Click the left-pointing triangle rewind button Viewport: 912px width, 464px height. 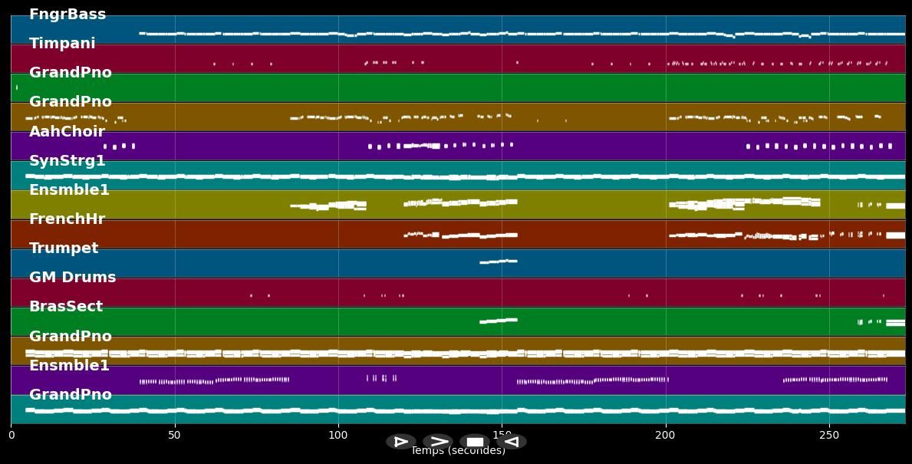[x=512, y=442]
